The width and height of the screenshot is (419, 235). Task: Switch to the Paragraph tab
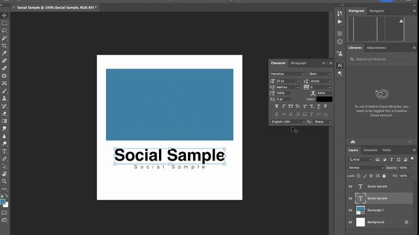tap(299, 63)
